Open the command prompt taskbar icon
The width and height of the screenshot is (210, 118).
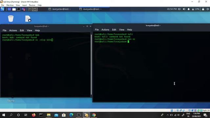click(41, 115)
